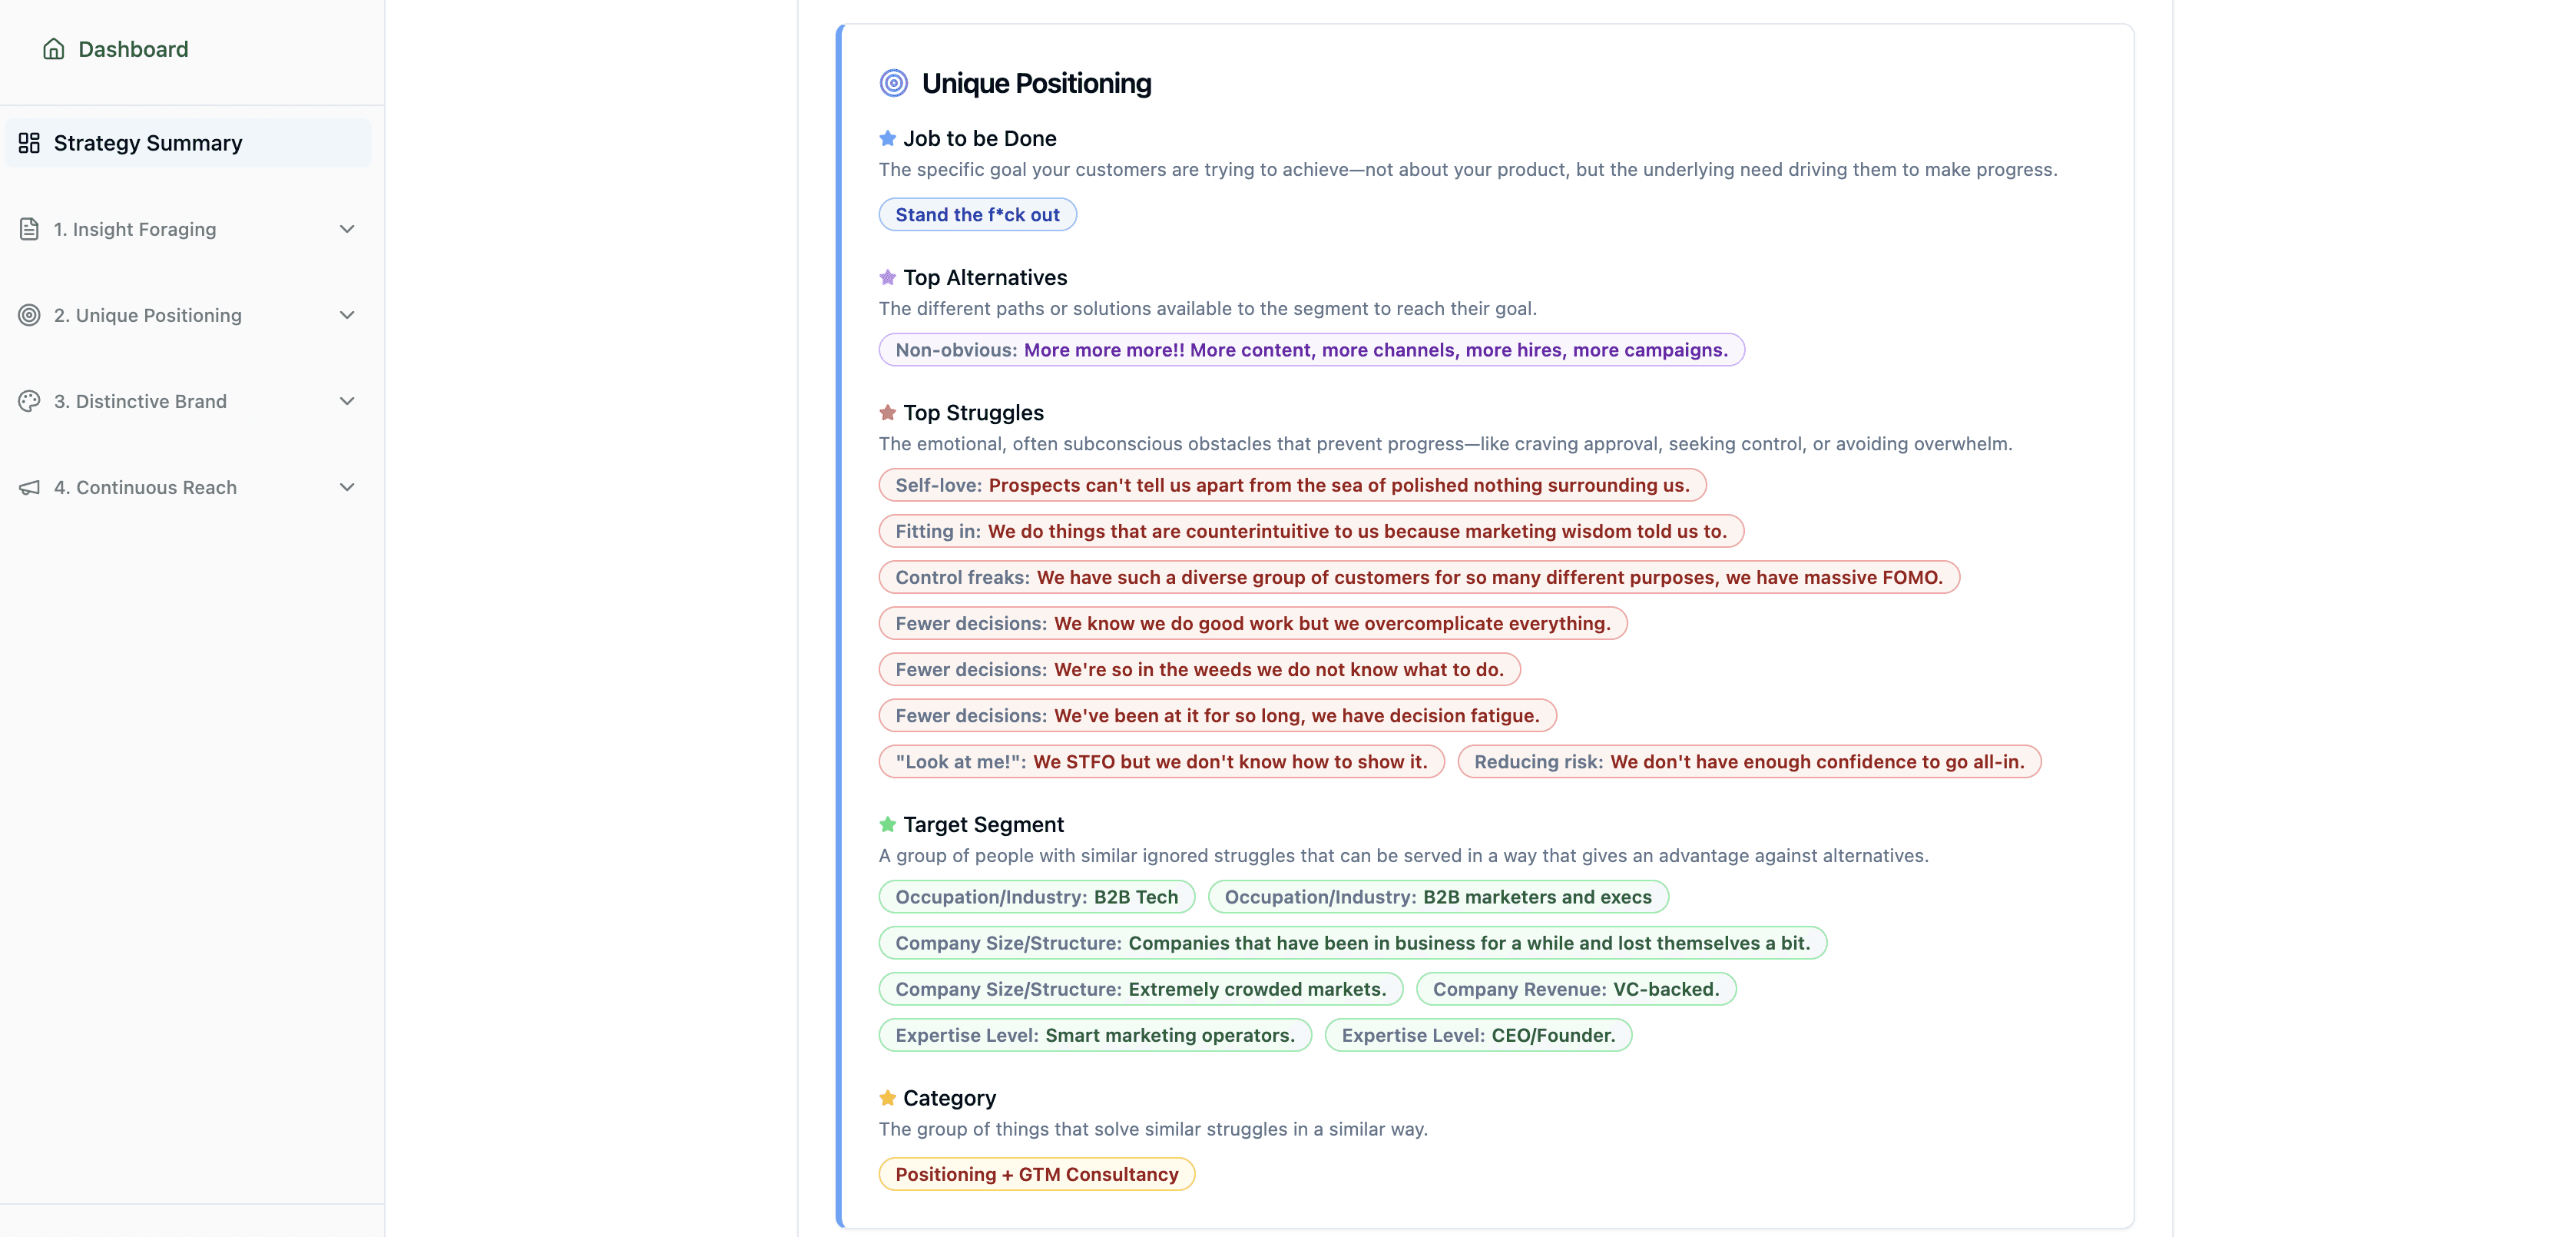This screenshot has width=2576, height=1237.
Task: Click the 'Non-obvious: More more more!!' alternatives chip
Action: click(x=1311, y=350)
